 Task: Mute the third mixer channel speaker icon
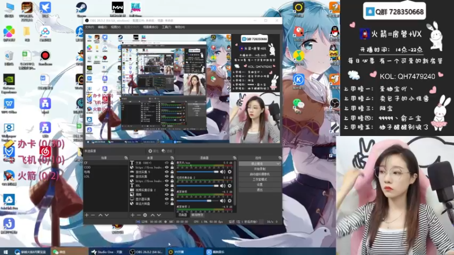coord(222,201)
